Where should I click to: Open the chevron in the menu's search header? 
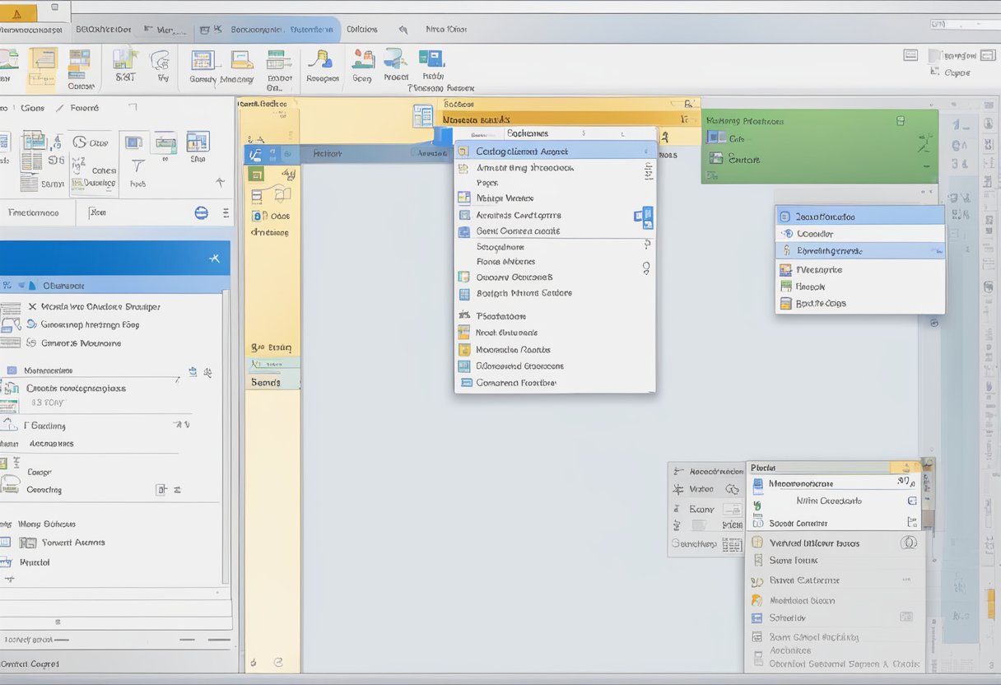coord(583,133)
